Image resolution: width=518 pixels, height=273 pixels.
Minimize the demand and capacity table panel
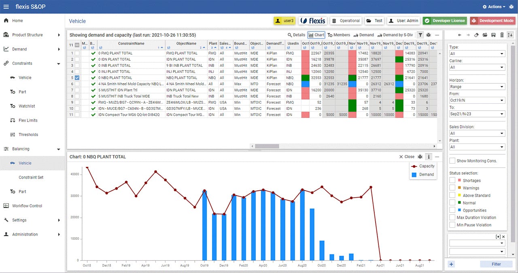click(437, 35)
